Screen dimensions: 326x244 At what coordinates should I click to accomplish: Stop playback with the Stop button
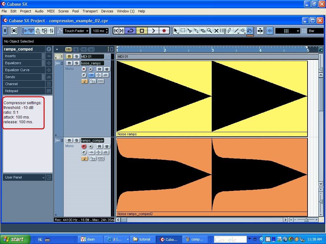(x=142, y=31)
